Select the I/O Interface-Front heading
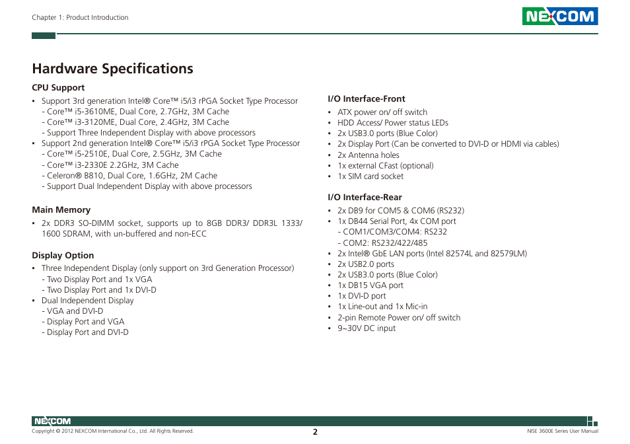The image size is (630, 444). tap(367, 99)
